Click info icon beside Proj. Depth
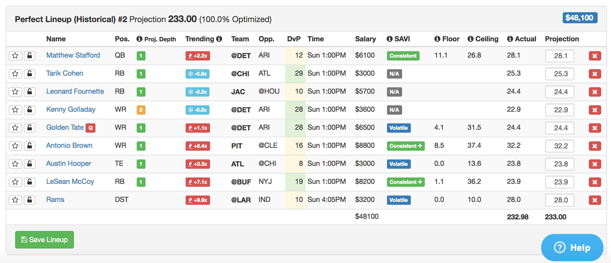611x263 pixels. point(139,39)
